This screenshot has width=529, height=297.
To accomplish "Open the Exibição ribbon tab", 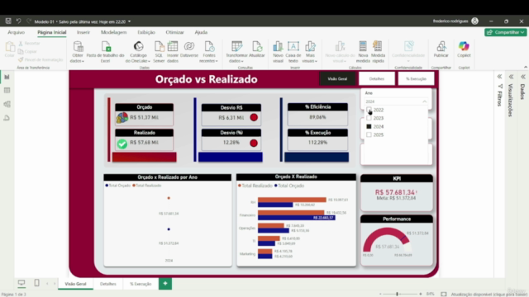I will [x=146, y=32].
